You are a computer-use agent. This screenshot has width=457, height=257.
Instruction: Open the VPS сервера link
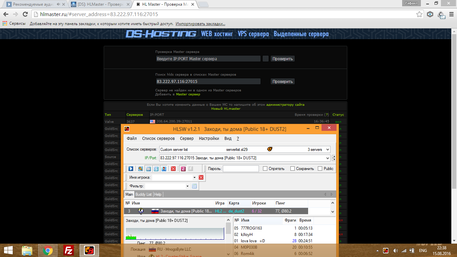point(253,34)
